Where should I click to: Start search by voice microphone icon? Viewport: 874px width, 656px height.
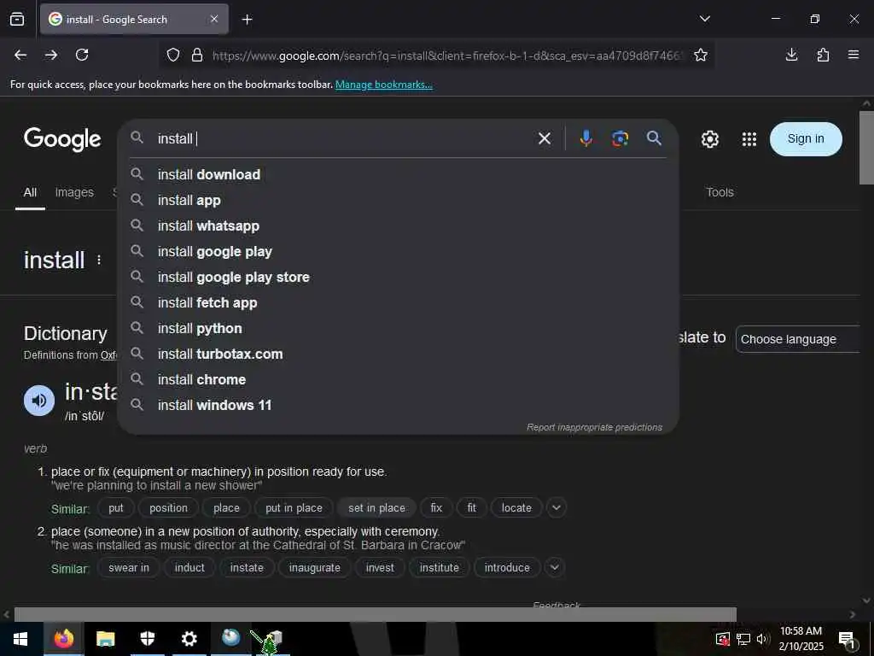coord(586,138)
